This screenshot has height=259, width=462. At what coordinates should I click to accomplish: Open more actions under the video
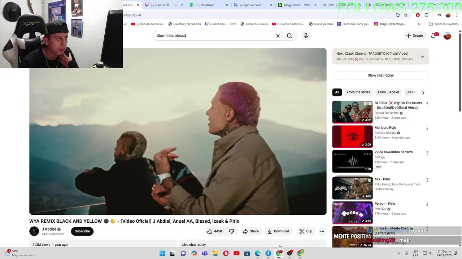point(322,231)
